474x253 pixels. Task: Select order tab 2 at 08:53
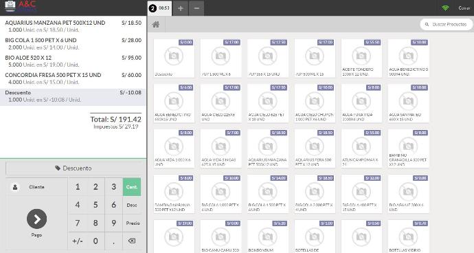159,8
